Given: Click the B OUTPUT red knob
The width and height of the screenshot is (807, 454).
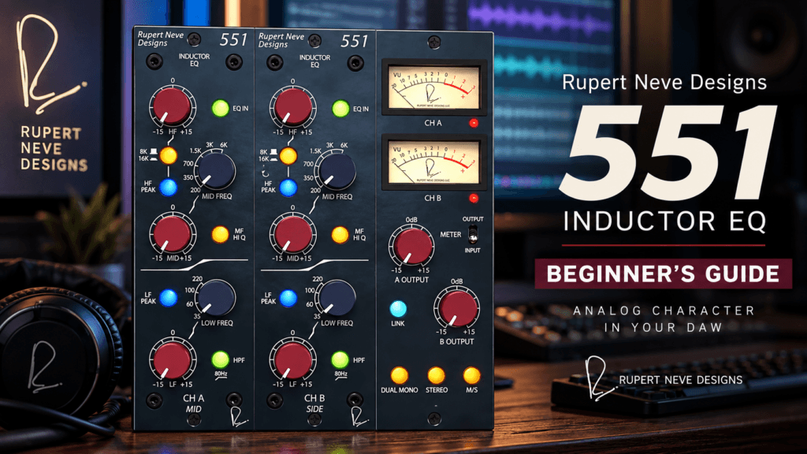Looking at the screenshot, I should pyautogui.click(x=456, y=307).
